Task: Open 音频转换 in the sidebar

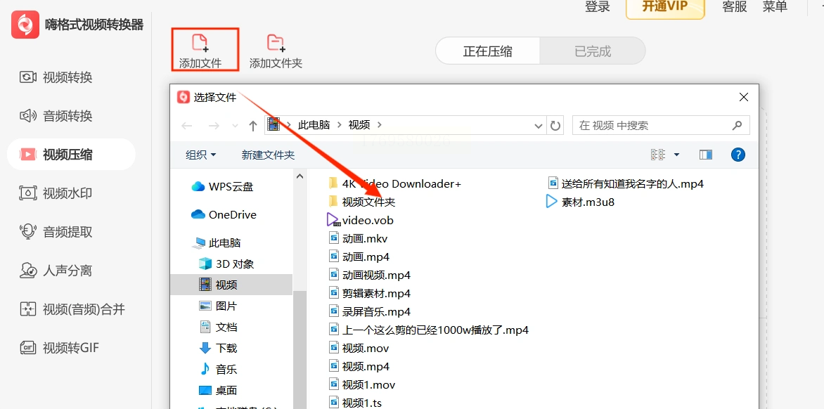Action: coord(56,115)
